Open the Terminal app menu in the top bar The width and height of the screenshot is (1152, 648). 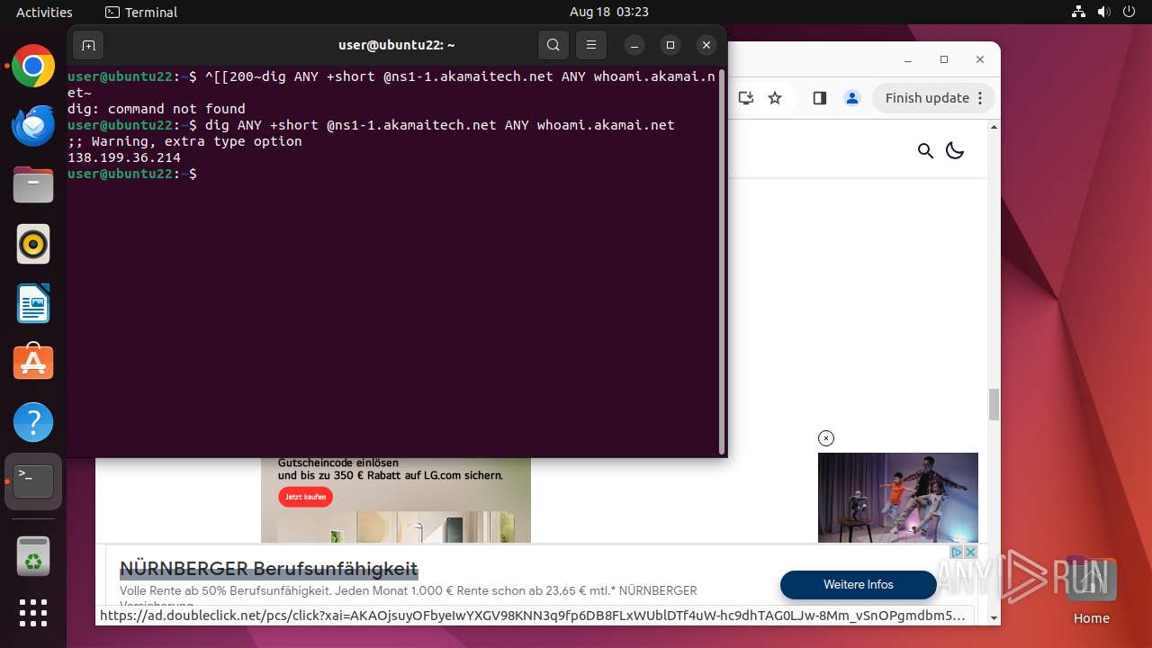(x=141, y=12)
